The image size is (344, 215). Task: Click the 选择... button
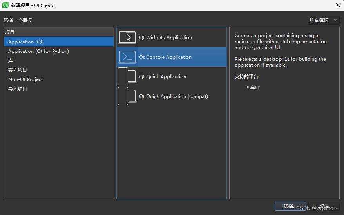tap(290, 206)
